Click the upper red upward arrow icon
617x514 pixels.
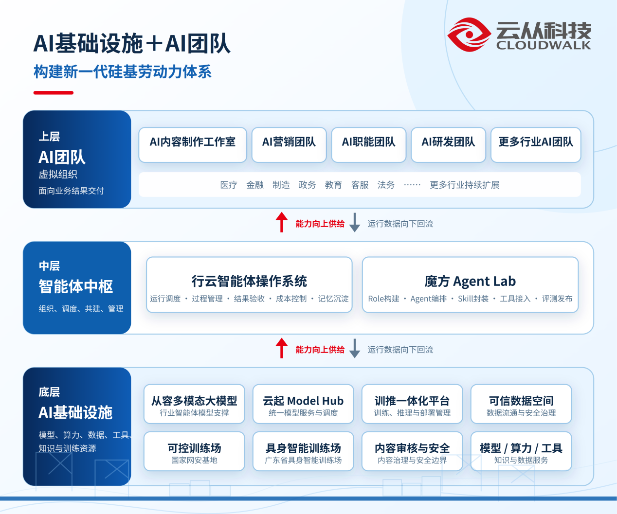point(282,222)
